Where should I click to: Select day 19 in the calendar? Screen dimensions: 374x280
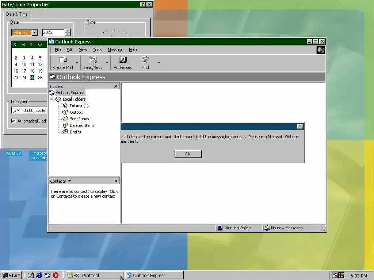click(40, 71)
